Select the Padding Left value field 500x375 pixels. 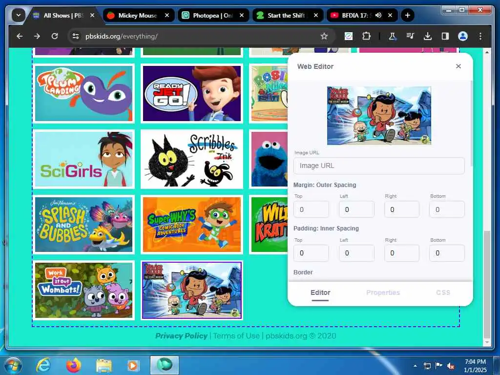(356, 253)
